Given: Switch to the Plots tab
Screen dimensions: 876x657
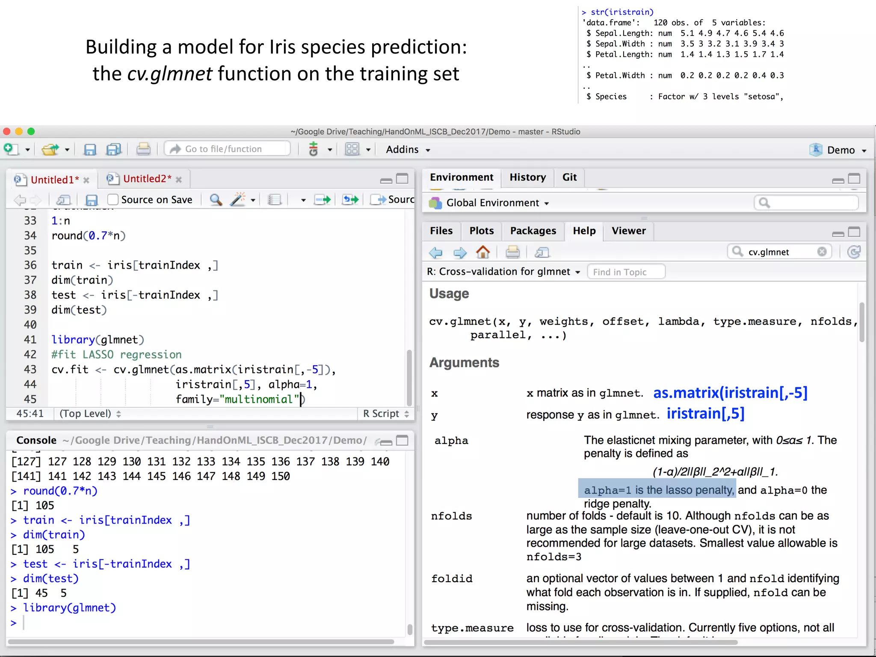Looking at the screenshot, I should (482, 231).
